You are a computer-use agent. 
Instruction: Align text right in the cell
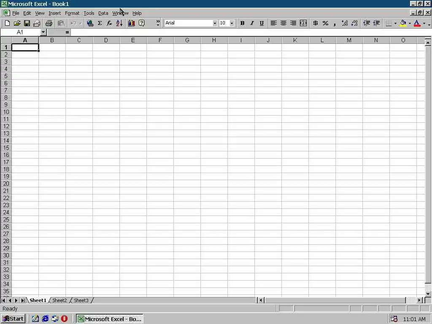(x=293, y=23)
